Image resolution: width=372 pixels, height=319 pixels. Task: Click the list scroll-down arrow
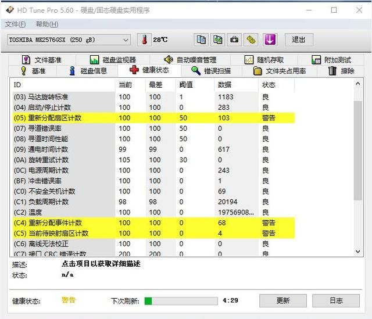tap(358, 252)
